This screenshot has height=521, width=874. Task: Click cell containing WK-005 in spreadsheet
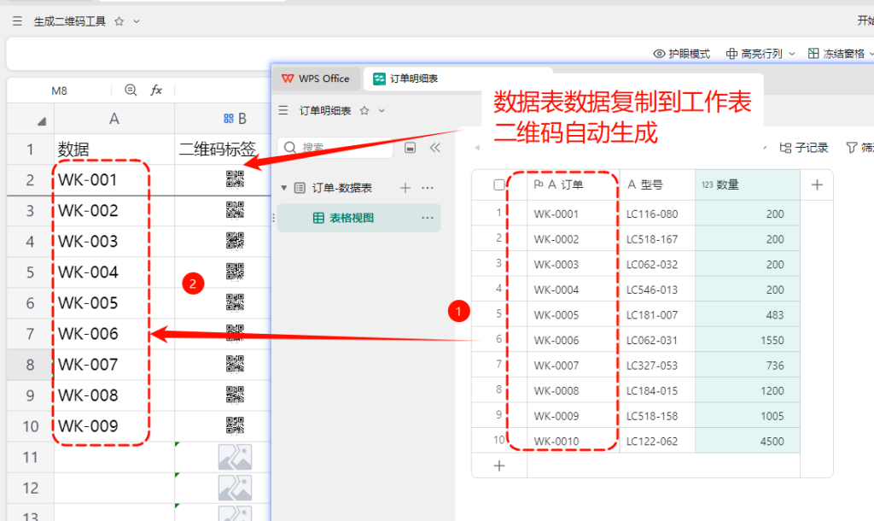coord(114,303)
